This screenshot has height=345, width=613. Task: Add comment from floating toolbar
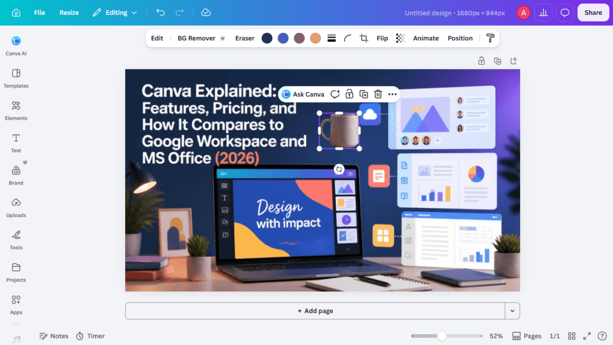click(x=335, y=94)
